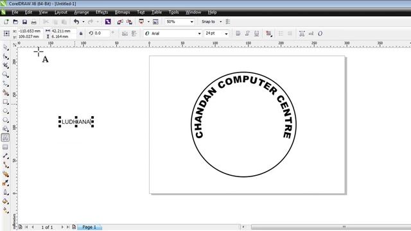Open the File menu
The image size is (411, 231).
[x=15, y=12]
